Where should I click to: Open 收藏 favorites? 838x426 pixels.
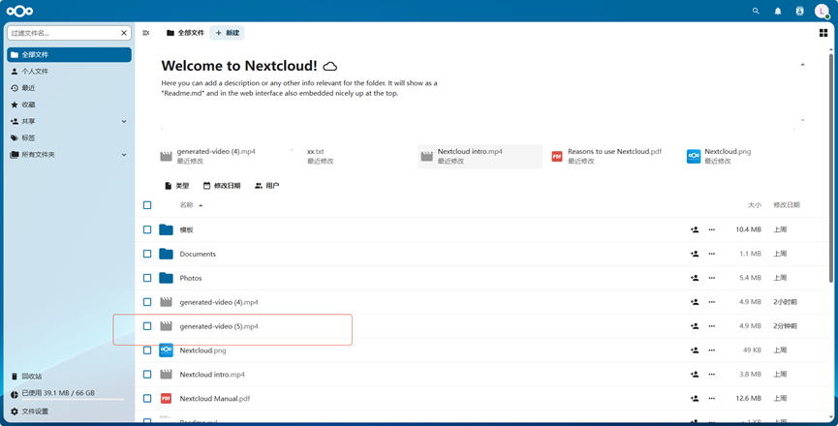tap(69, 105)
